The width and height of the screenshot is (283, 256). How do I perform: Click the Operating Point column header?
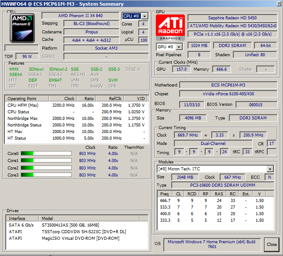click(x=27, y=98)
